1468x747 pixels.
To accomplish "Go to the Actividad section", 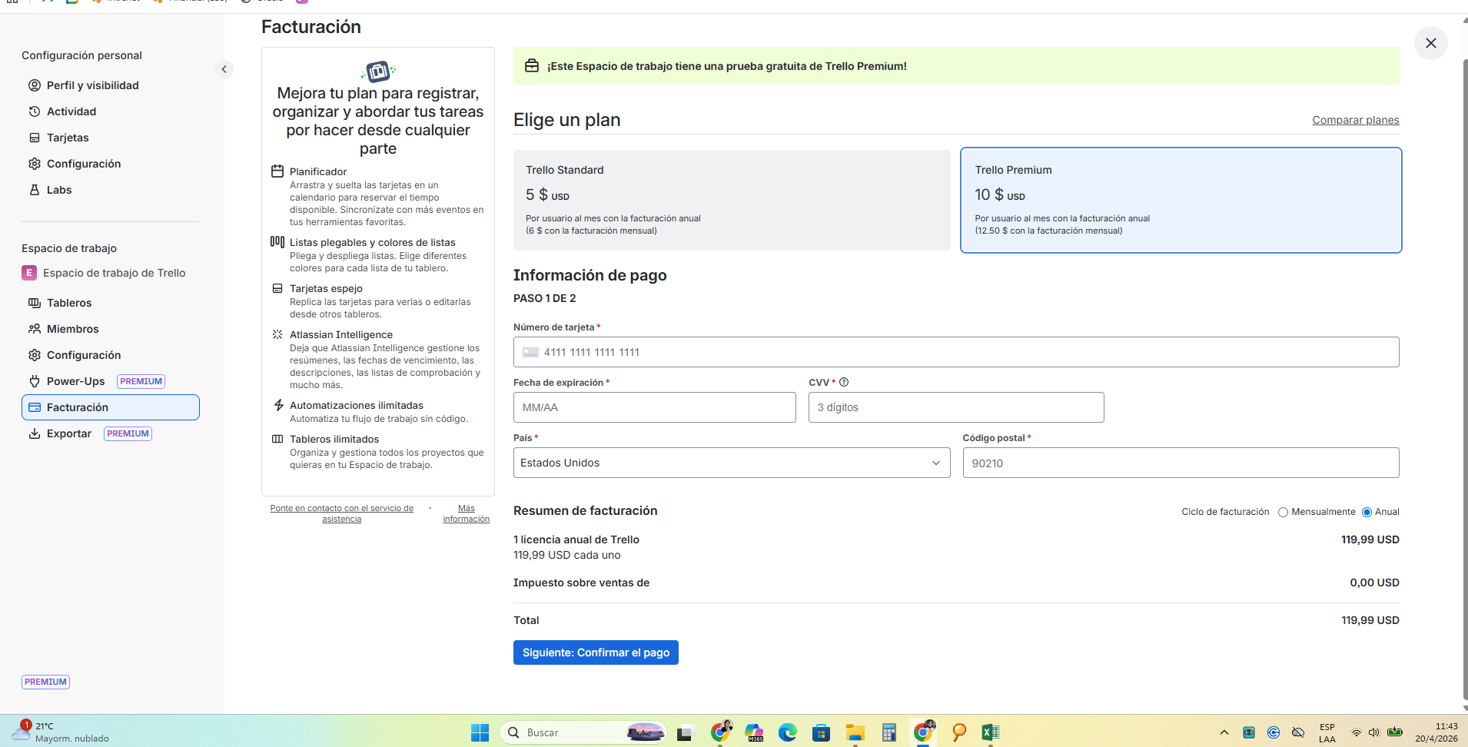I will click(71, 111).
